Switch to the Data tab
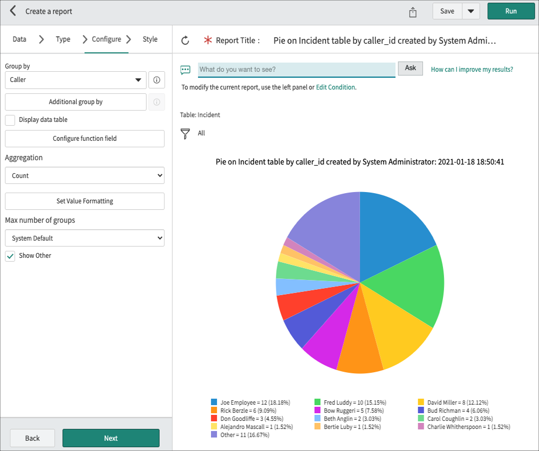Viewport: 539px width, 451px height. [19, 39]
